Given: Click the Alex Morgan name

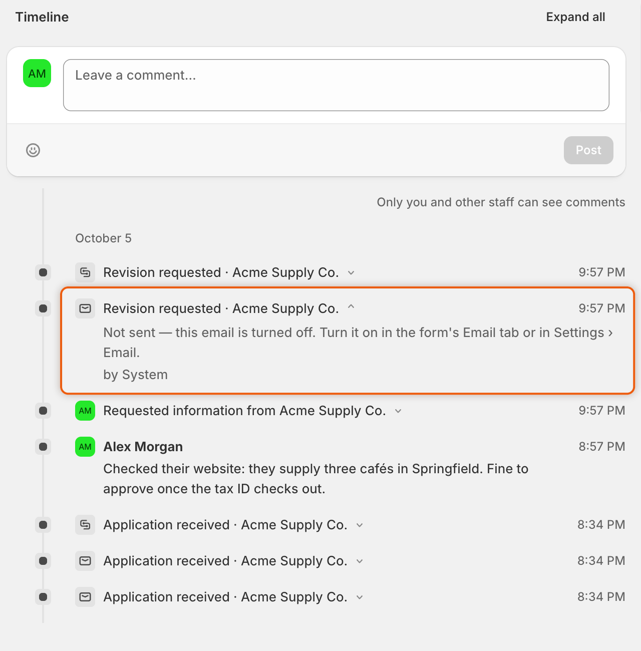Looking at the screenshot, I should point(143,447).
